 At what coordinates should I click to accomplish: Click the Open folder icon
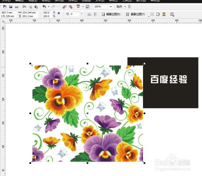point(5,6)
